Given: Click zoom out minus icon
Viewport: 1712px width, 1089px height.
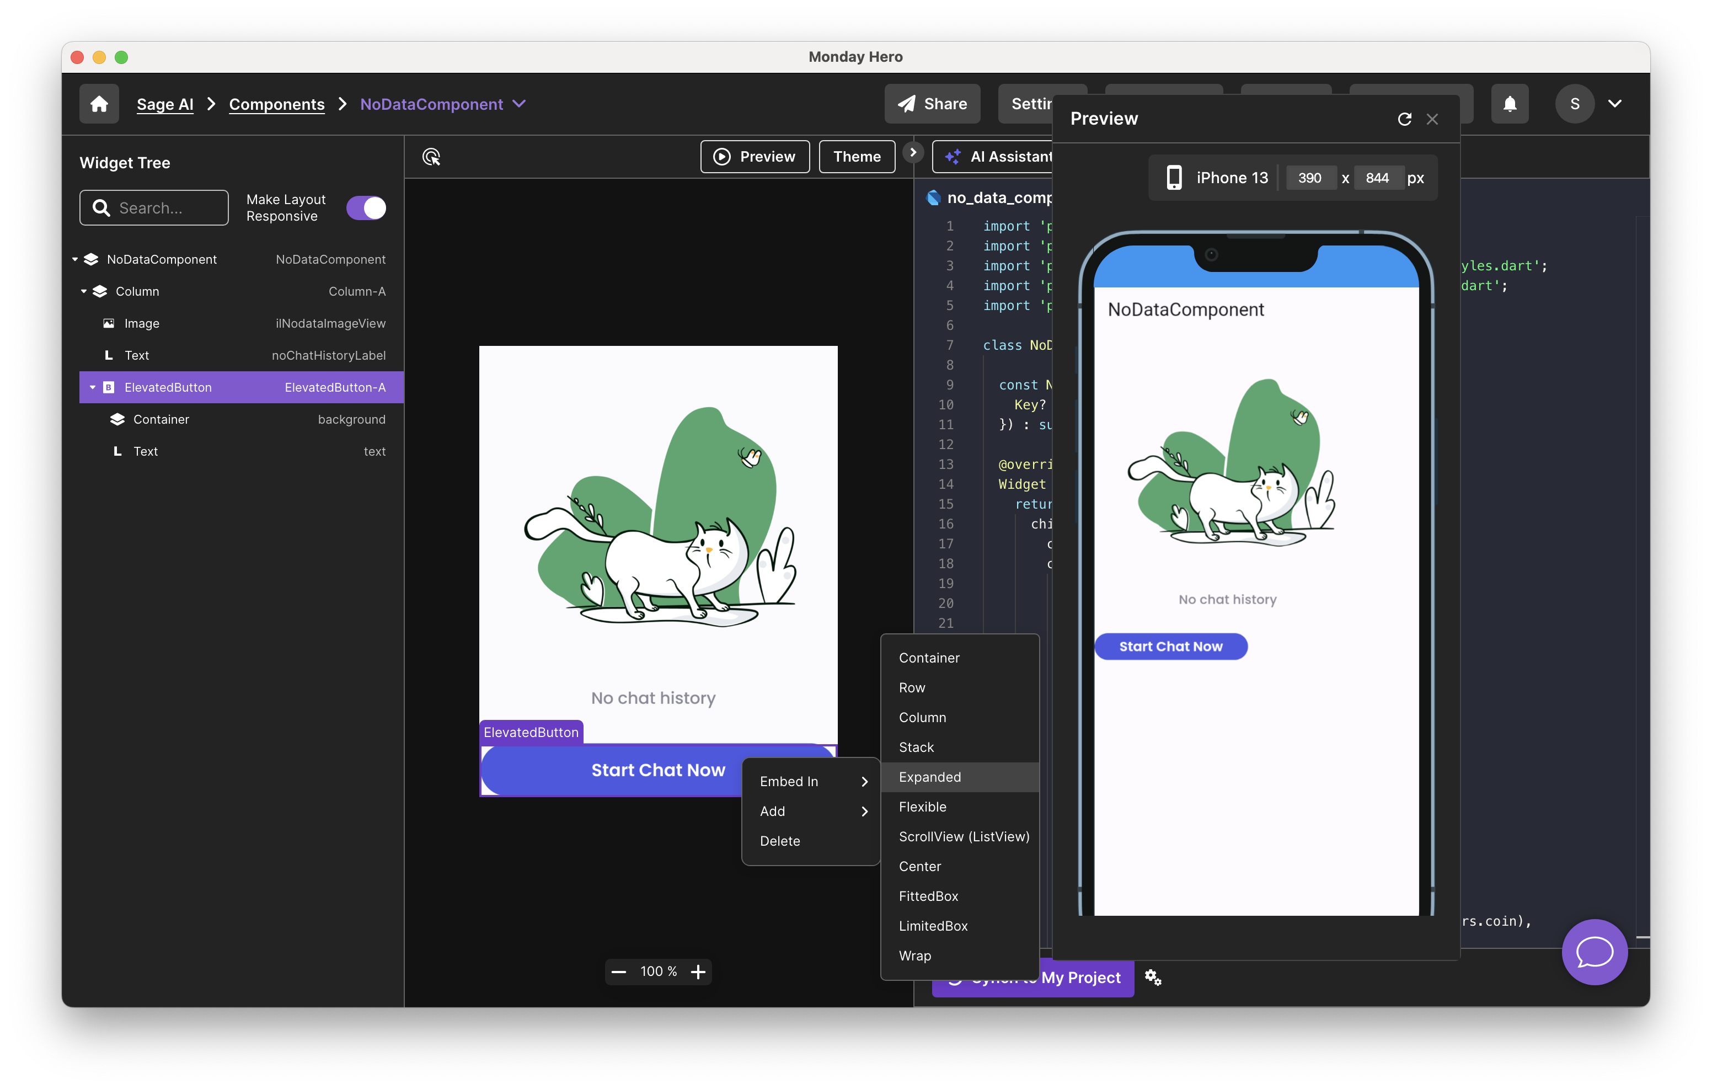Looking at the screenshot, I should 618,971.
